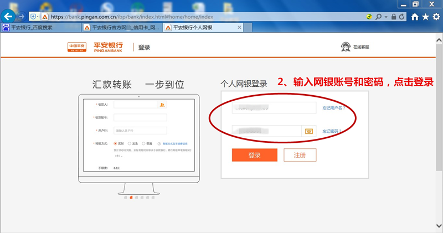Open the on-screen soft keyboard icon
The width and height of the screenshot is (443, 233).
tap(309, 131)
